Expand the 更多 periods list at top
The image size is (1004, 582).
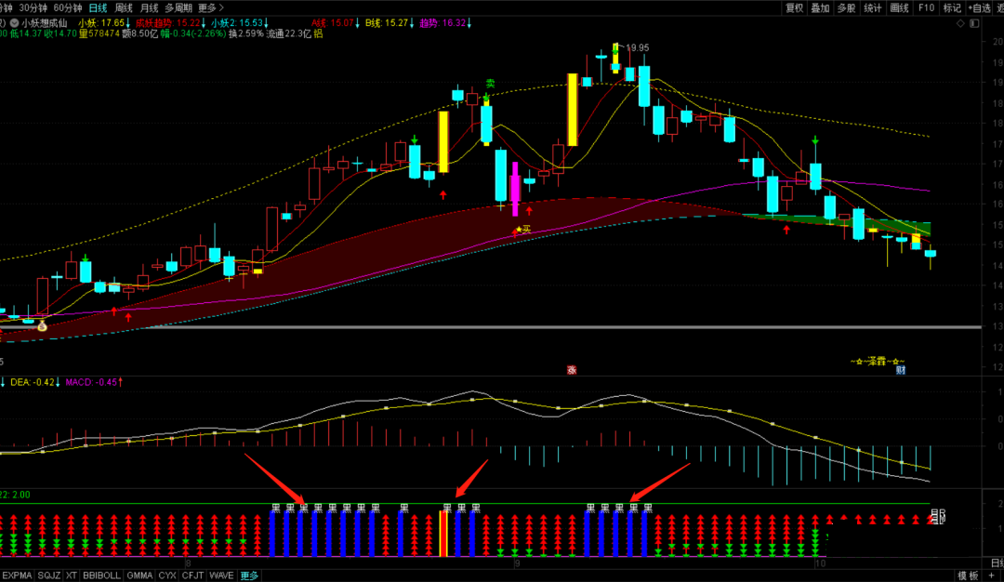pos(211,7)
